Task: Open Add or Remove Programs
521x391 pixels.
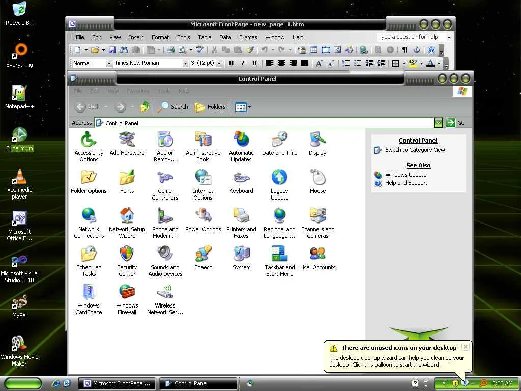Action: (165, 146)
